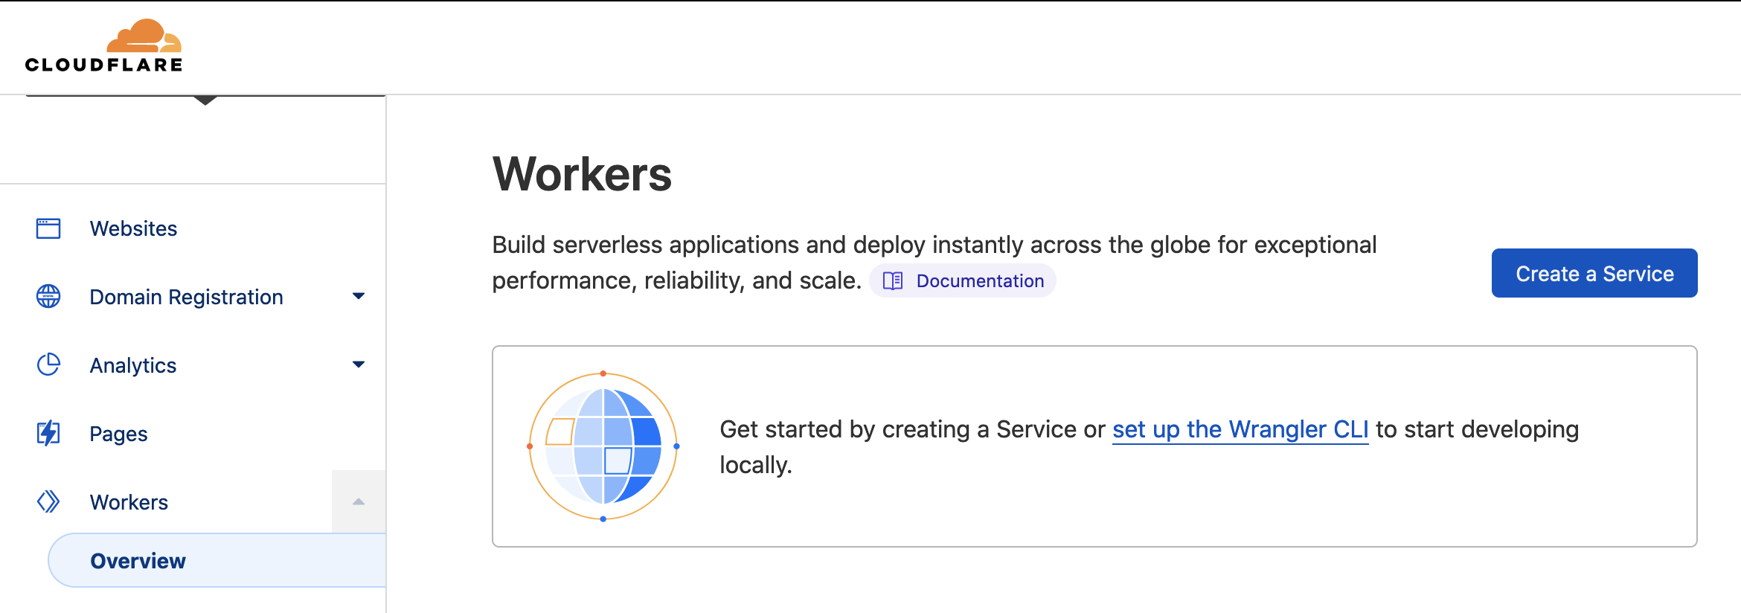Click the Create a Service button
This screenshot has width=1741, height=613.
coord(1594,273)
